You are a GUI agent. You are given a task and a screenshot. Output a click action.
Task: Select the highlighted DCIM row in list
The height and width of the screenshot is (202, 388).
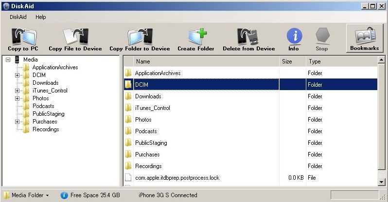click(251, 85)
